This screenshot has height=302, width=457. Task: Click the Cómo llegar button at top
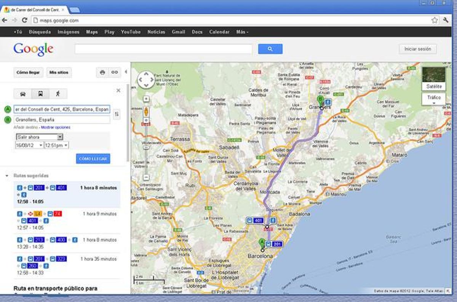(28, 72)
